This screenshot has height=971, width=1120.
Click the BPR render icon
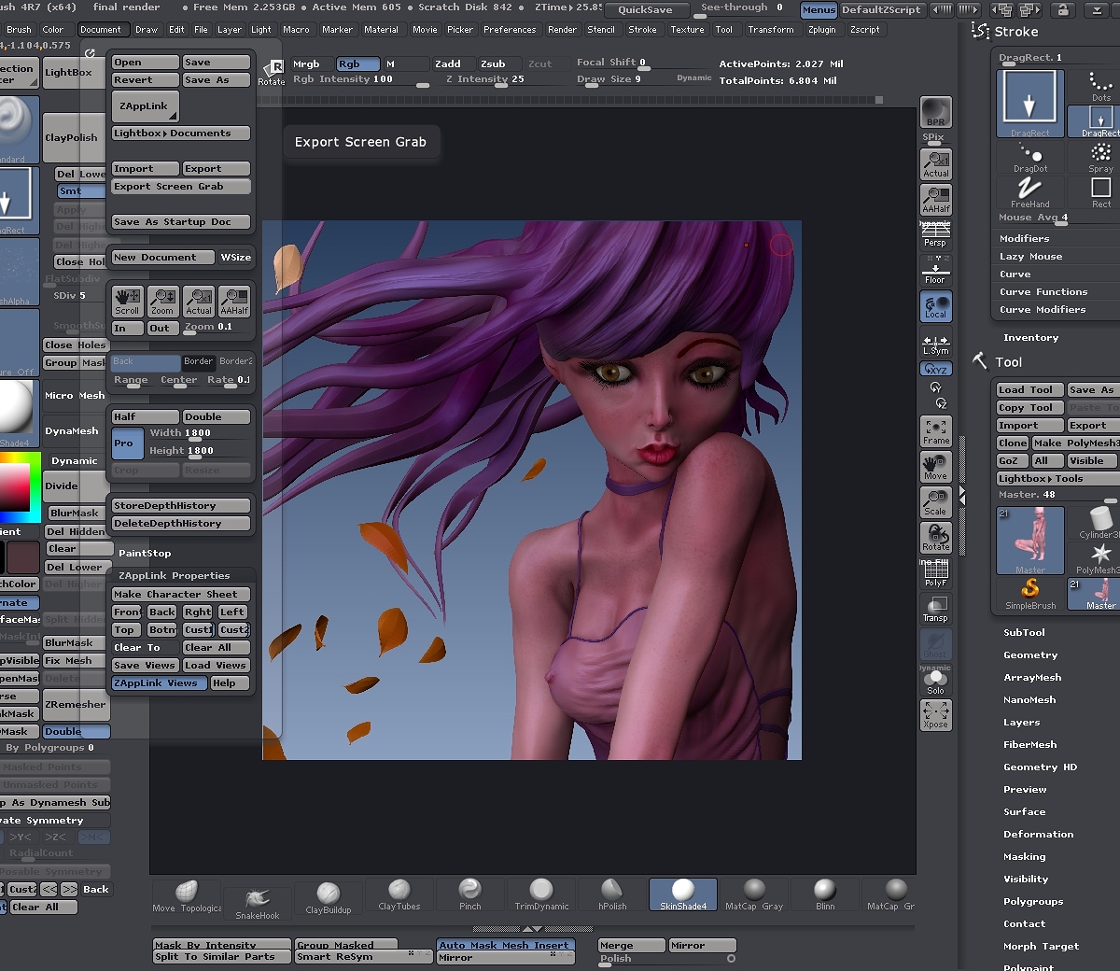[936, 112]
